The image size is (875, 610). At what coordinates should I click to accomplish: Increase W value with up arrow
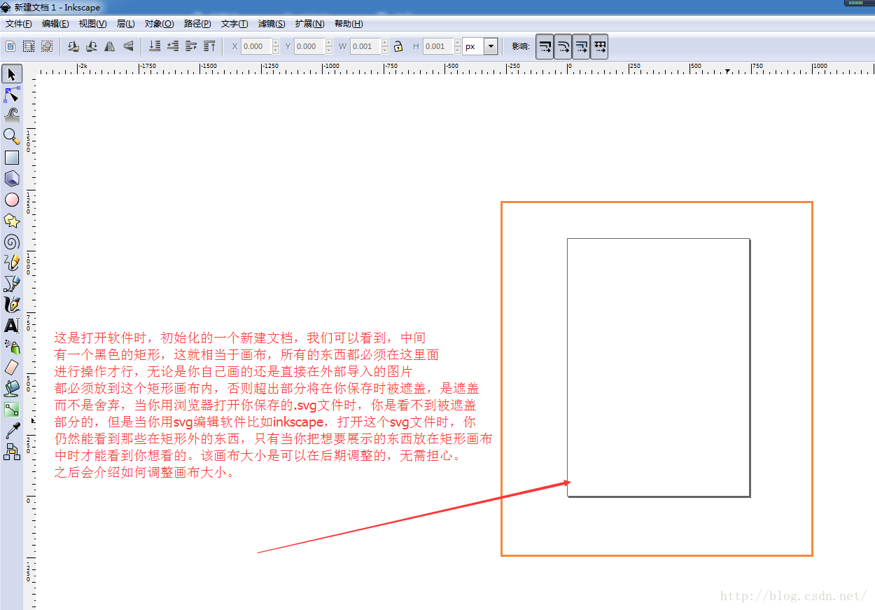385,43
